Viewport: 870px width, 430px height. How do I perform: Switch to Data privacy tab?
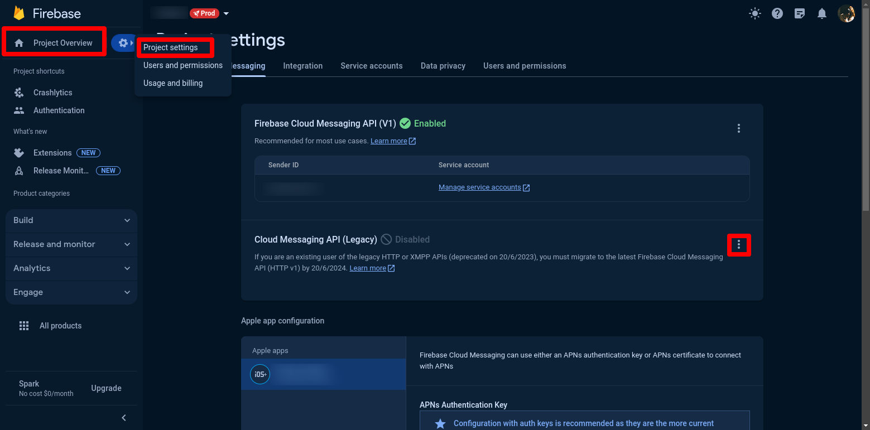coord(443,66)
